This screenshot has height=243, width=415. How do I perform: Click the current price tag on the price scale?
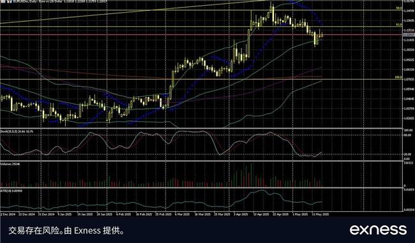point(409,34)
